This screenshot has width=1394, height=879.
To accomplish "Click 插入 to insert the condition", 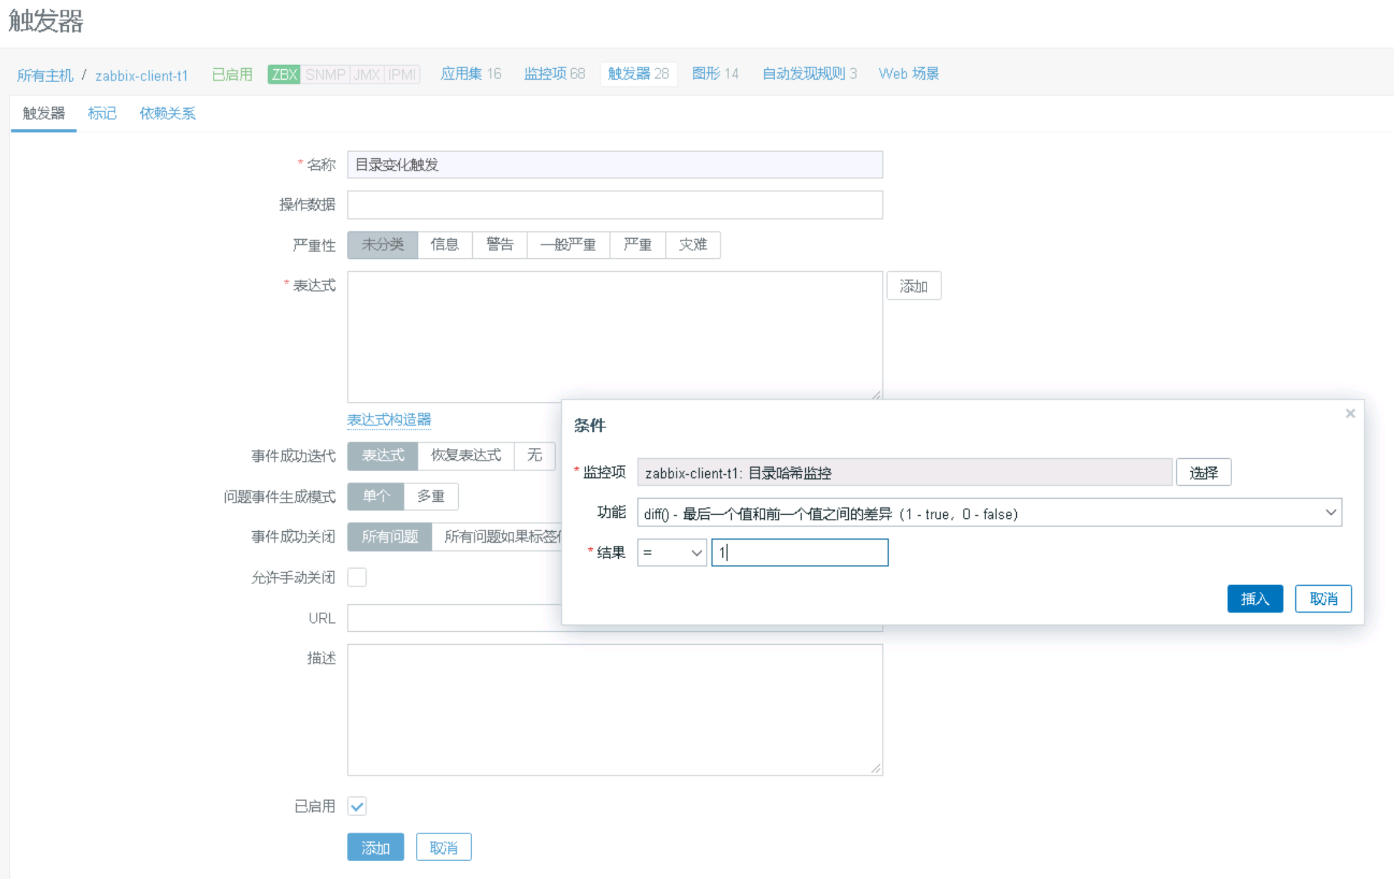I will tap(1255, 599).
